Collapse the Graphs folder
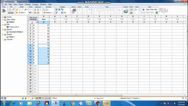 pyautogui.click(x=3, y=34)
